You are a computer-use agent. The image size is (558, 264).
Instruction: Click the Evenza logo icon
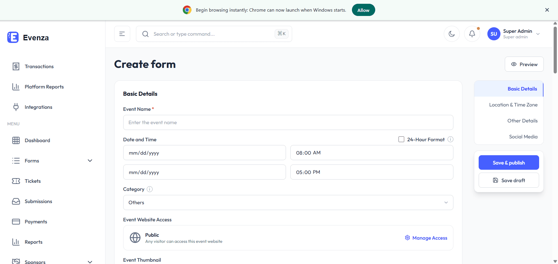point(13,37)
